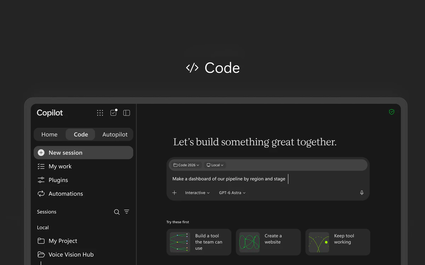This screenshot has height=265, width=425.
Task: Search sessions with the magnifier icon
Action: (x=117, y=212)
